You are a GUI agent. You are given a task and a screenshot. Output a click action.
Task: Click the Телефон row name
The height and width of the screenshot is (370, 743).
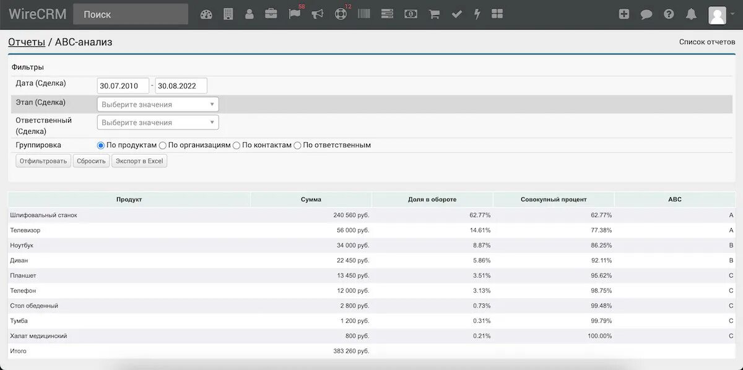[23, 291]
